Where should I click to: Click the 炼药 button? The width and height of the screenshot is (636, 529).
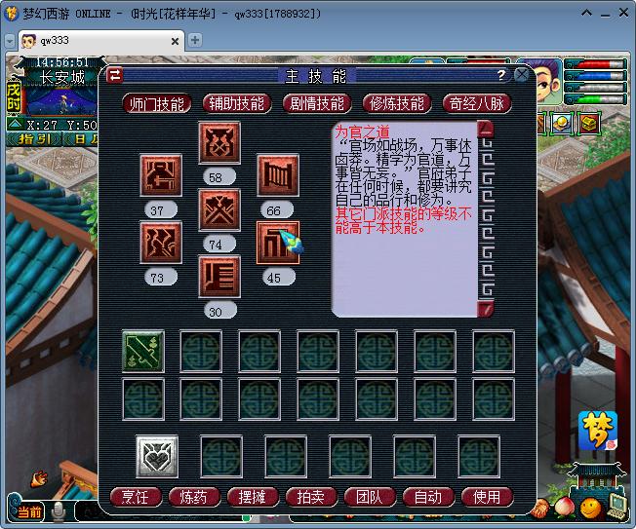(x=194, y=497)
